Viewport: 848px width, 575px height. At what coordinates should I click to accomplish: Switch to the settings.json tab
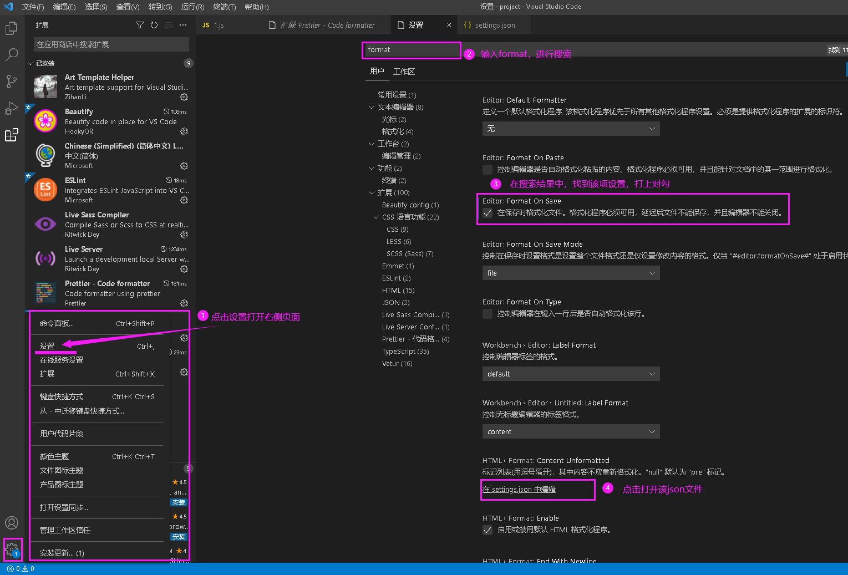click(495, 25)
